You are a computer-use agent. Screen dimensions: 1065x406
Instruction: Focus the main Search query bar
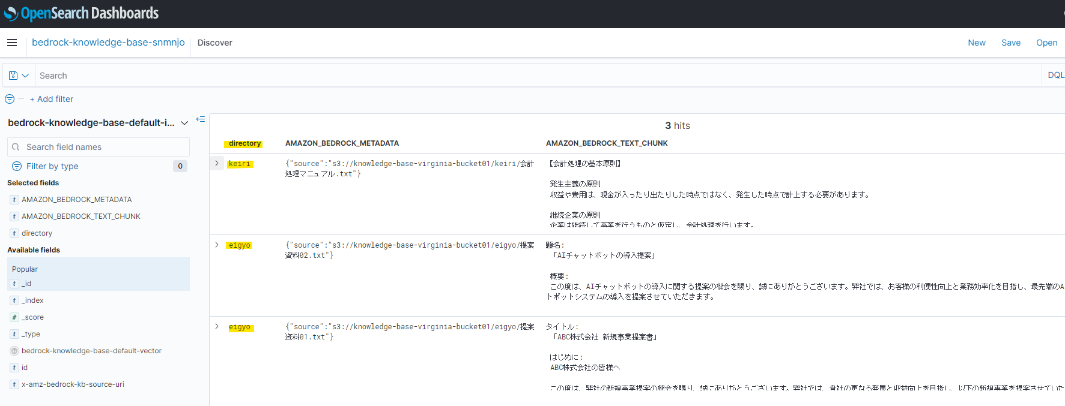[x=538, y=76]
